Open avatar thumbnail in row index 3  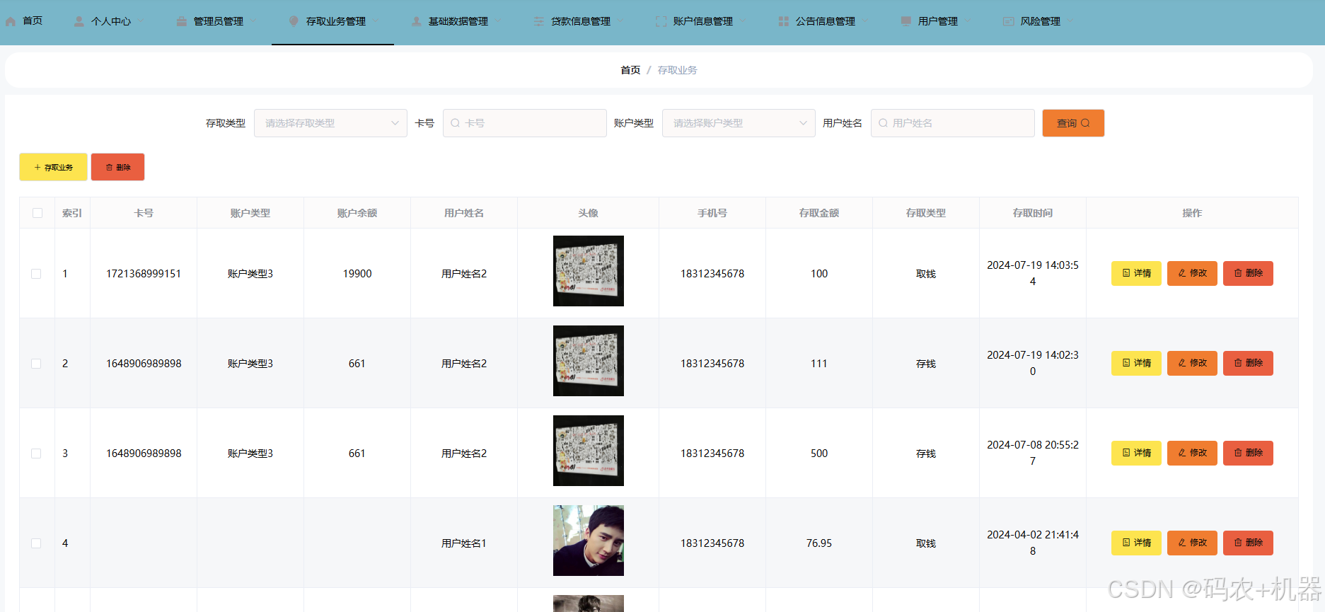[589, 451]
